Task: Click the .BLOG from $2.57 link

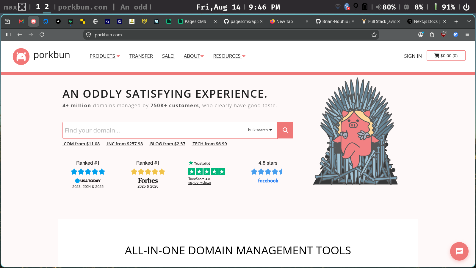Action: [167, 144]
